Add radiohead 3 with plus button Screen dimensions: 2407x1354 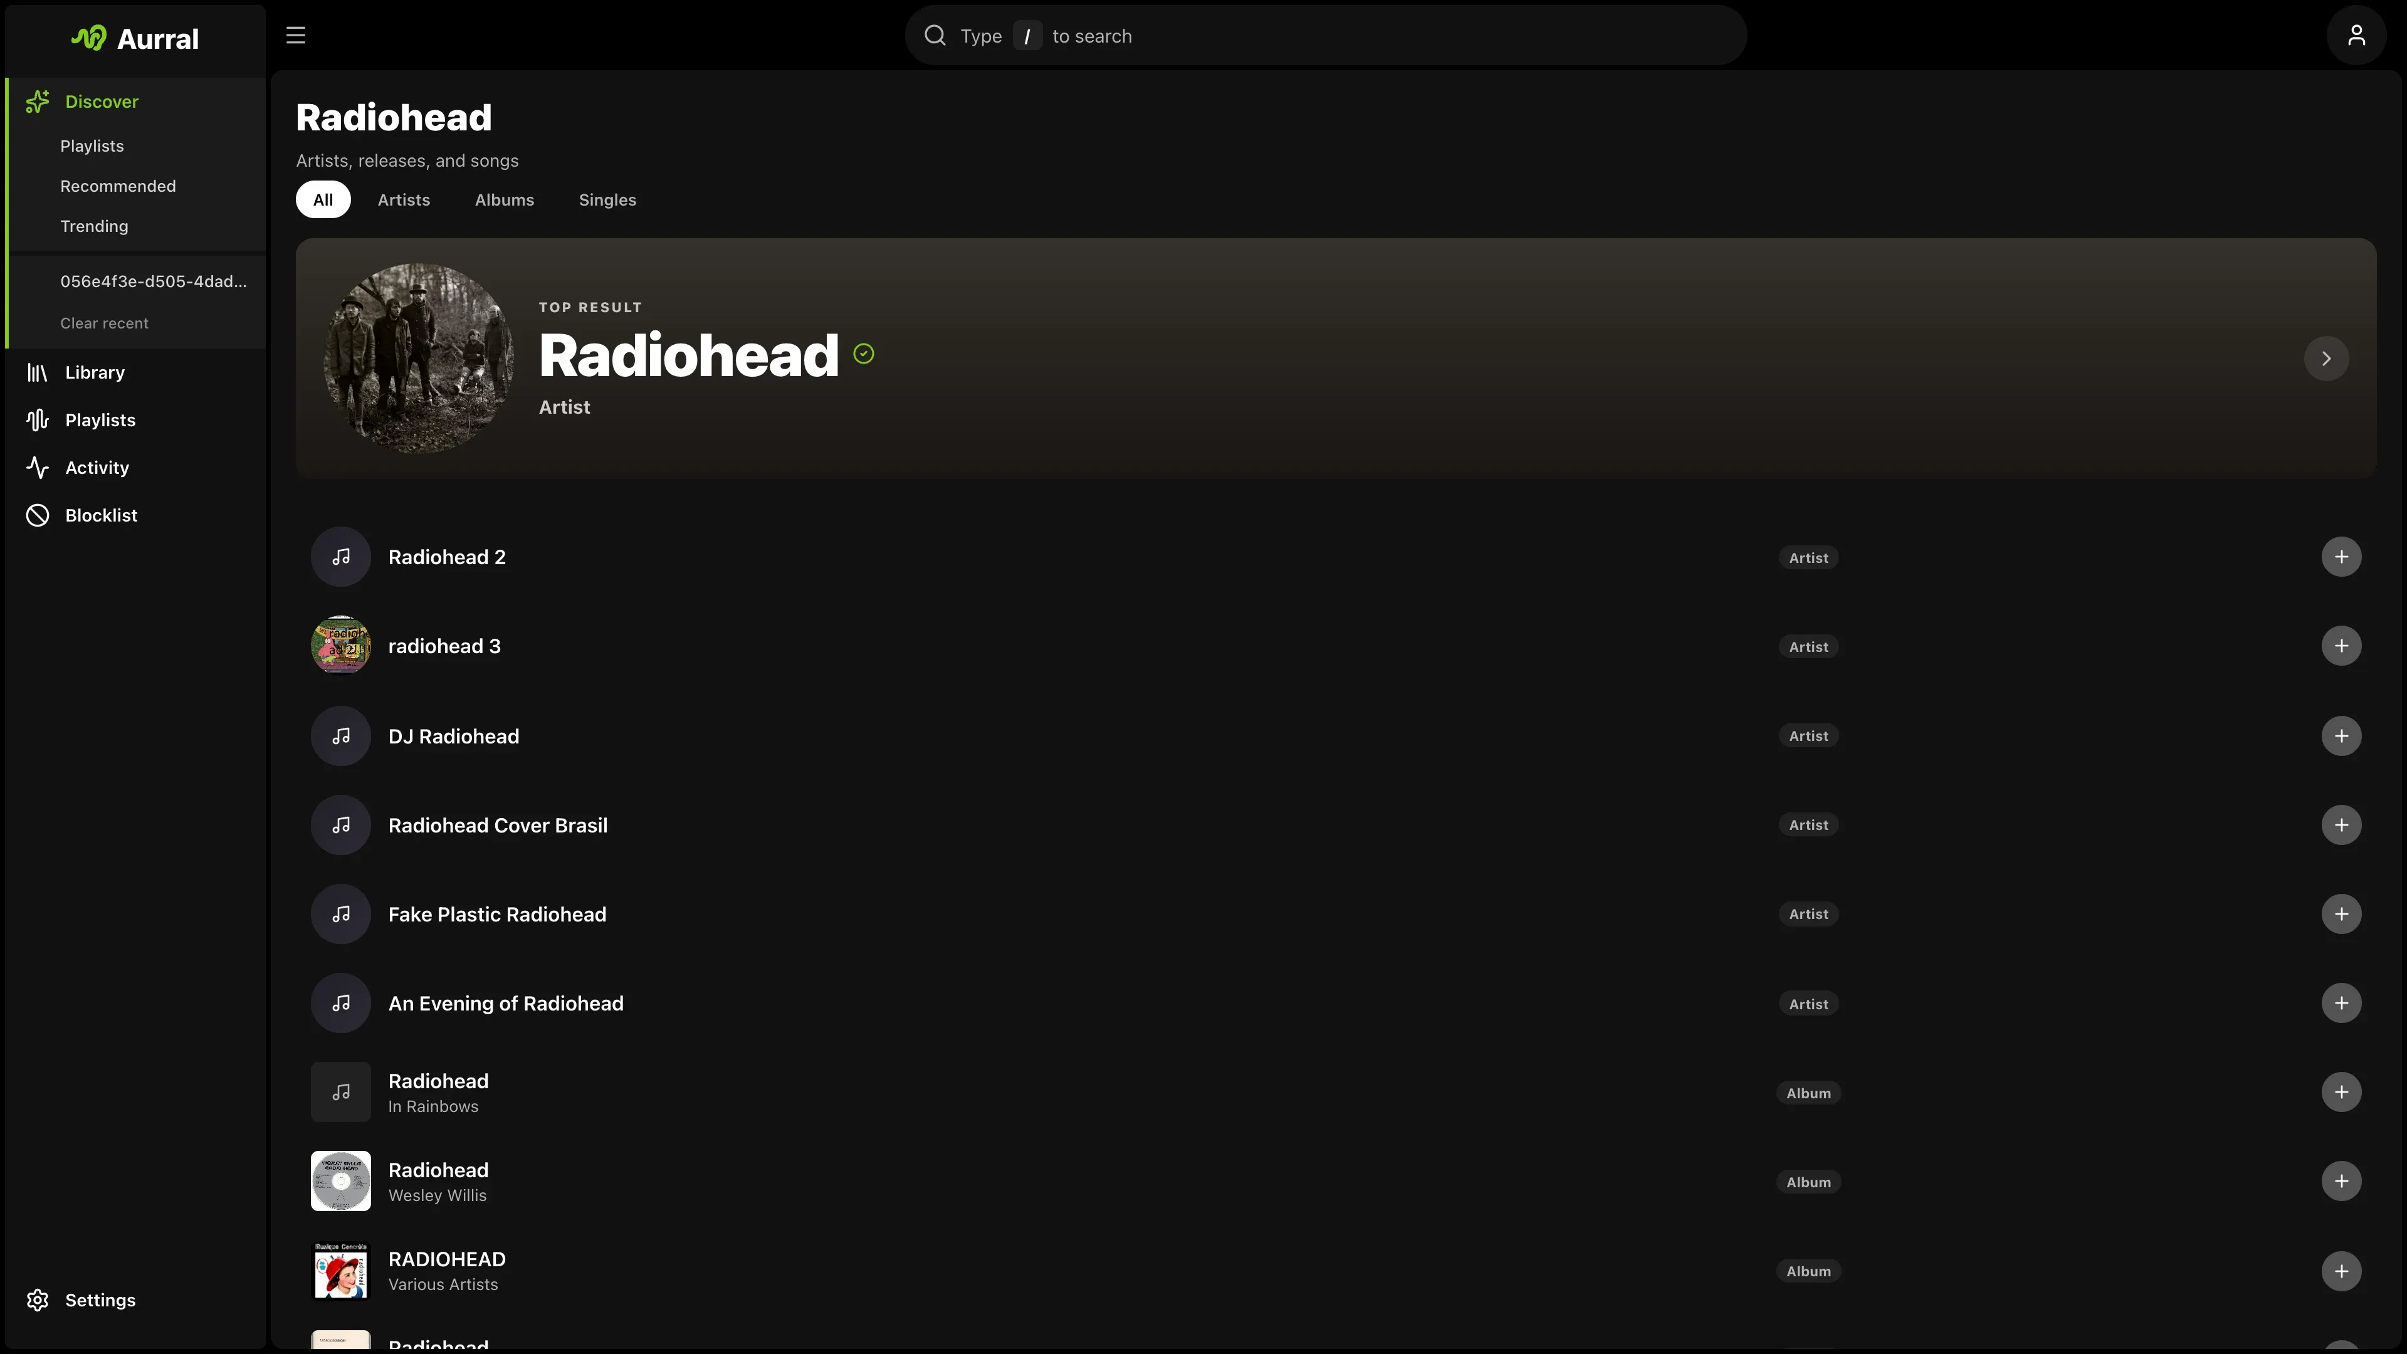(x=2341, y=647)
